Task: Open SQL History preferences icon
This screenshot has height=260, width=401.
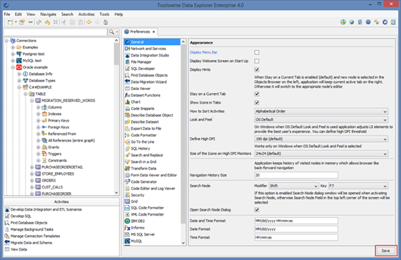Action: click(x=127, y=149)
